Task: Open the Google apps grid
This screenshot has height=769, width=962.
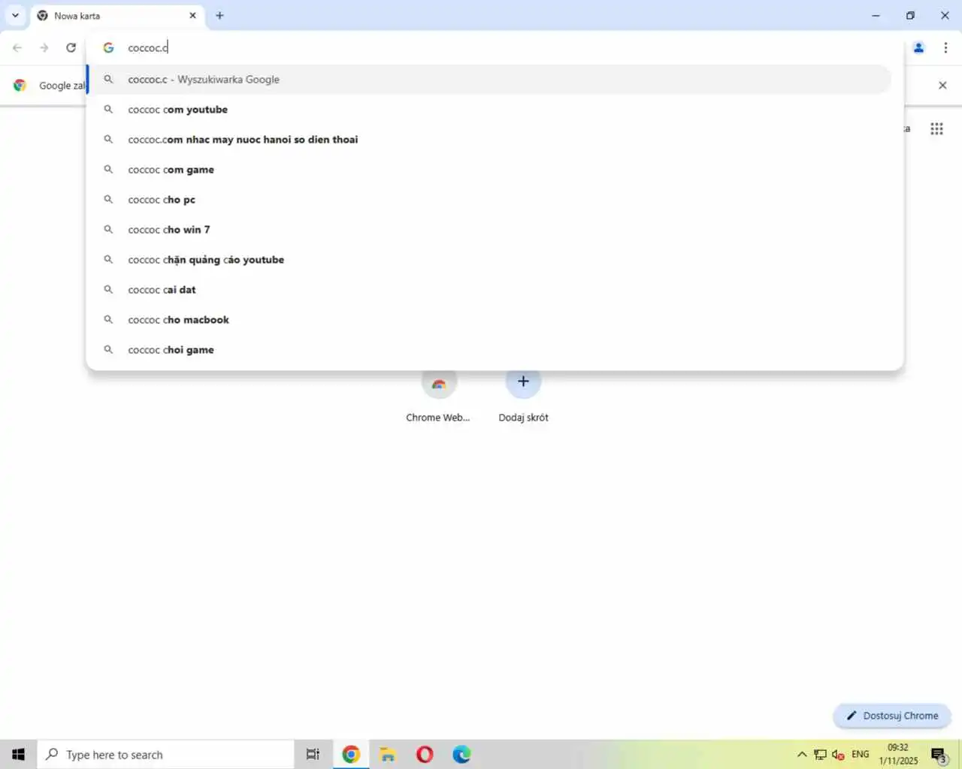Action: [x=936, y=129]
